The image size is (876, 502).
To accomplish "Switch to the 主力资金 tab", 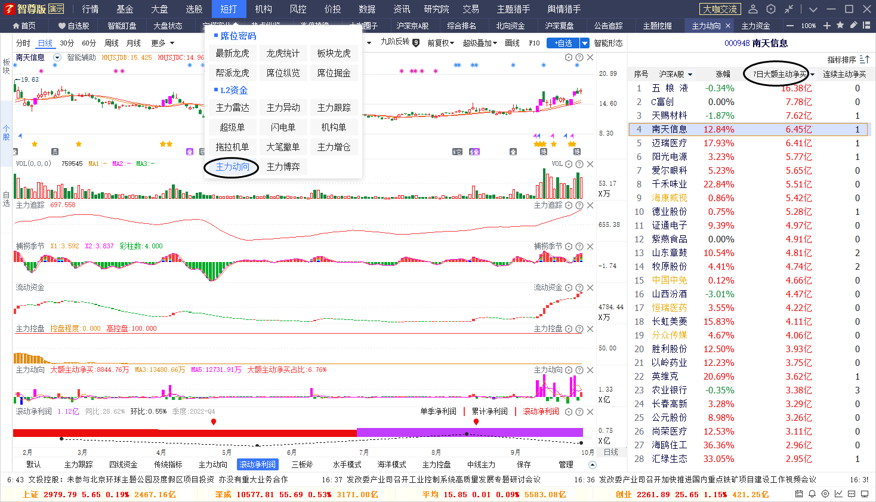I will click(755, 26).
